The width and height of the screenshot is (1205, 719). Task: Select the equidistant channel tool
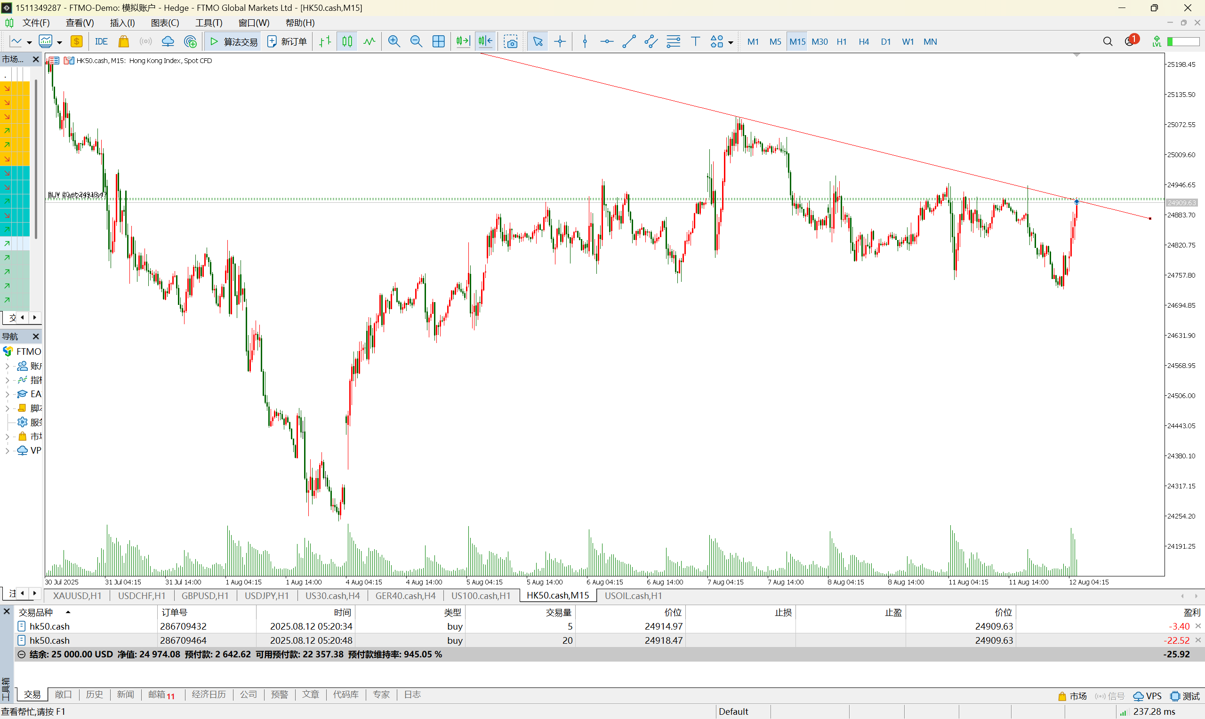pyautogui.click(x=651, y=42)
